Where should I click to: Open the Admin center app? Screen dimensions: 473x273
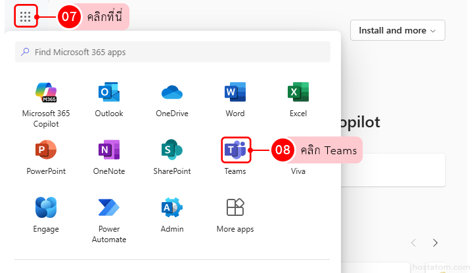pos(172,208)
